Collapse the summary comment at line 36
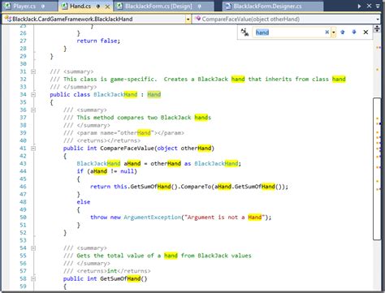This screenshot has width=385, height=293. point(33,110)
